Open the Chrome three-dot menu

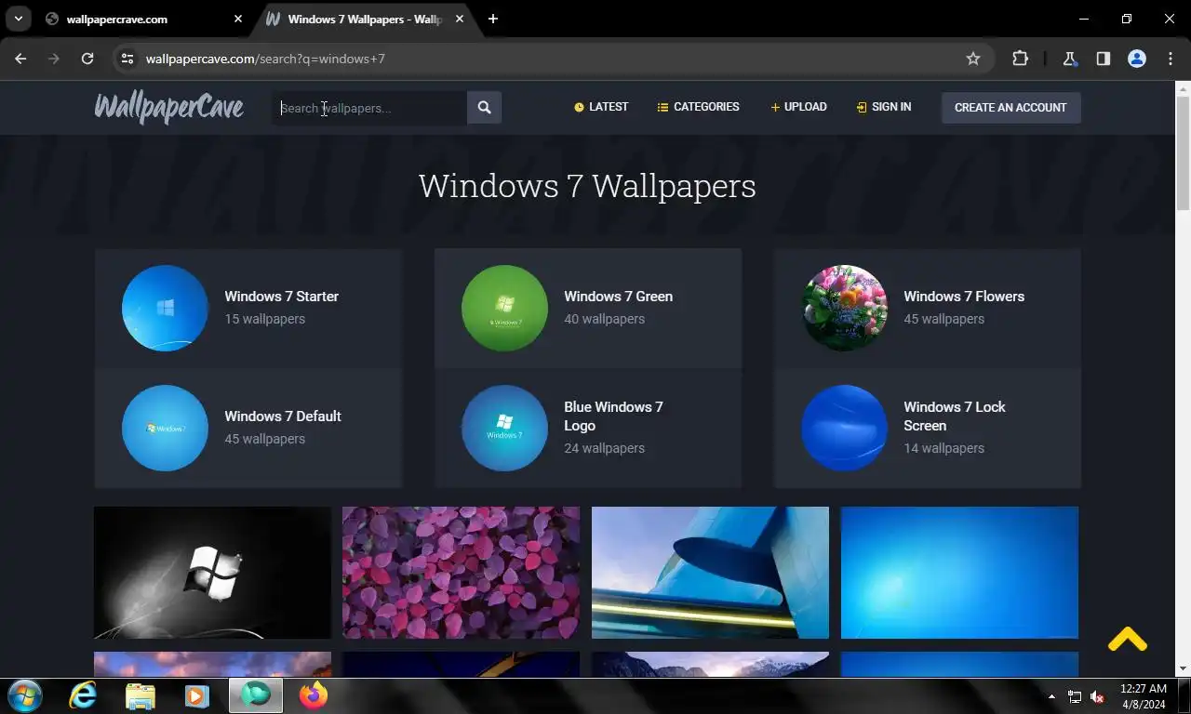pos(1170,59)
